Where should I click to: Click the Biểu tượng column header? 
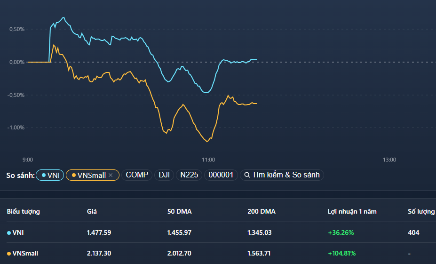point(24,211)
